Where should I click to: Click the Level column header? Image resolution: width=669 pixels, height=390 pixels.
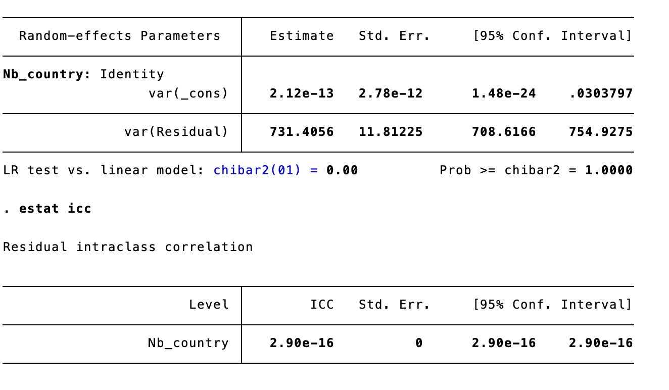(209, 305)
